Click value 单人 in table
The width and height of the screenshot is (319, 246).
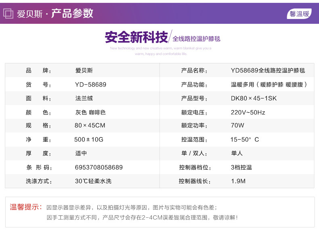point(237,153)
